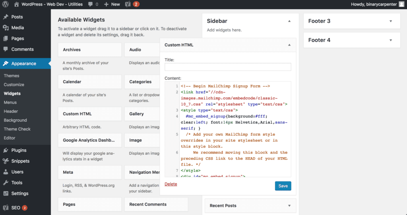Open the Yoast SEO icon in admin bar

(128, 4)
